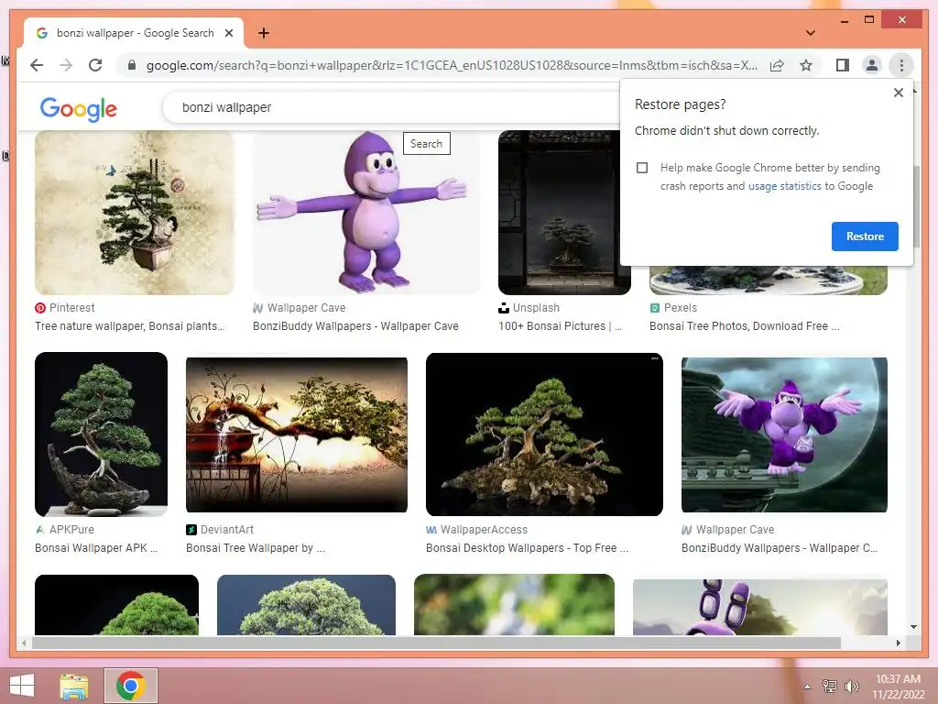Viewport: 938px width, 704px height.
Task: Open APKPure bonsai wallpaper thumbnail
Action: (101, 434)
